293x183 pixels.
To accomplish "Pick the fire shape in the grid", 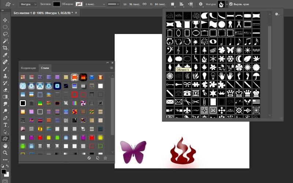I will [204, 59].
